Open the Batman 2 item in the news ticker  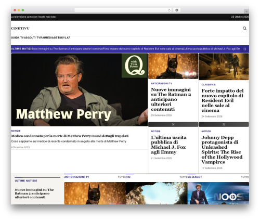pyautogui.click(x=68, y=49)
